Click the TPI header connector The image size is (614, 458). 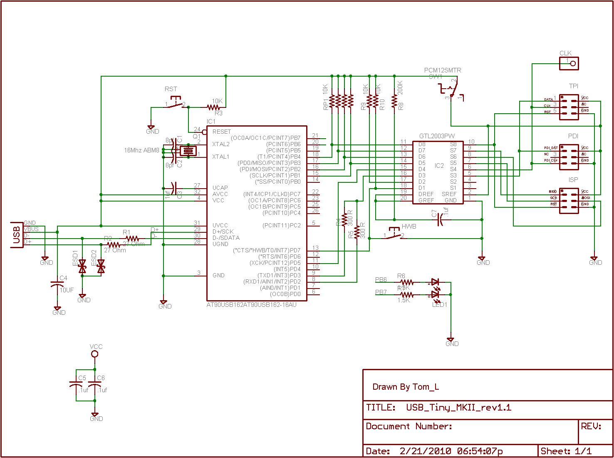569,107
